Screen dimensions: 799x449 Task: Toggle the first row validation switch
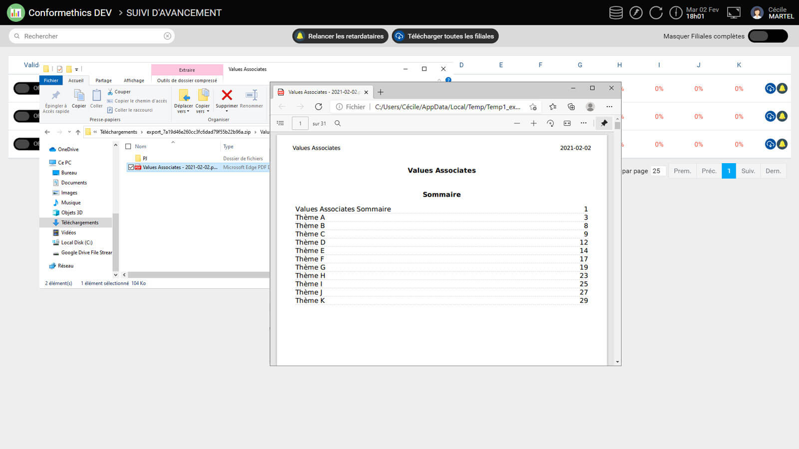tap(26, 88)
